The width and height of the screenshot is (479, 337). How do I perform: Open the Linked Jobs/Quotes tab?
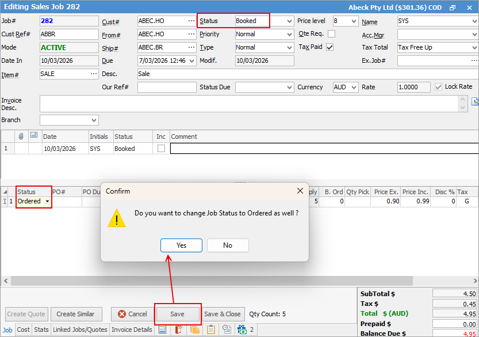(x=80, y=330)
